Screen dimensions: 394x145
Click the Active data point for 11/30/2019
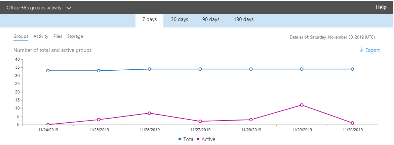(352, 123)
